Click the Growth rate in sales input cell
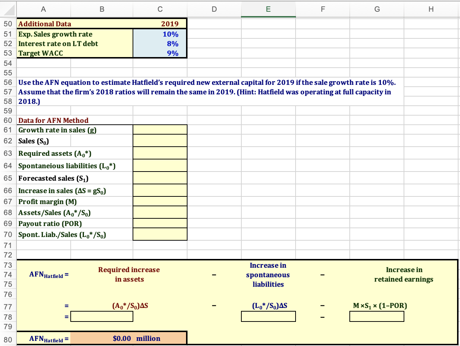 click(160, 130)
